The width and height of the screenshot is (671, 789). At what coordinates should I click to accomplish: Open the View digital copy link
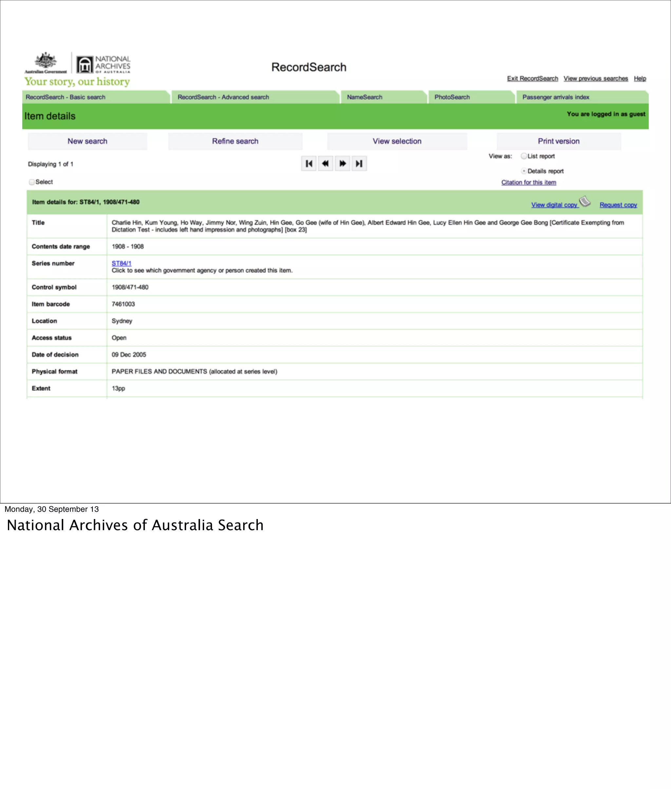554,205
